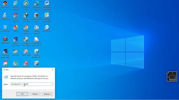
Task: Click the "Type the name of a program" description text
Action: 29,77
